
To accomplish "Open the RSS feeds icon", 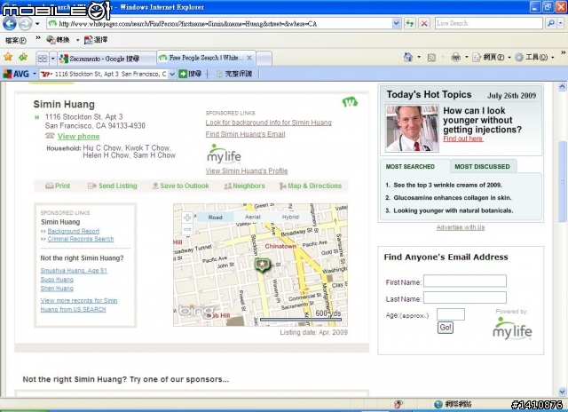I will [x=431, y=57].
